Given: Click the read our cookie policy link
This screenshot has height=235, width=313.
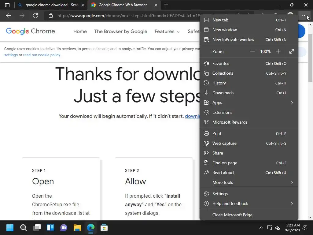Looking at the screenshot, I should pos(42,55).
